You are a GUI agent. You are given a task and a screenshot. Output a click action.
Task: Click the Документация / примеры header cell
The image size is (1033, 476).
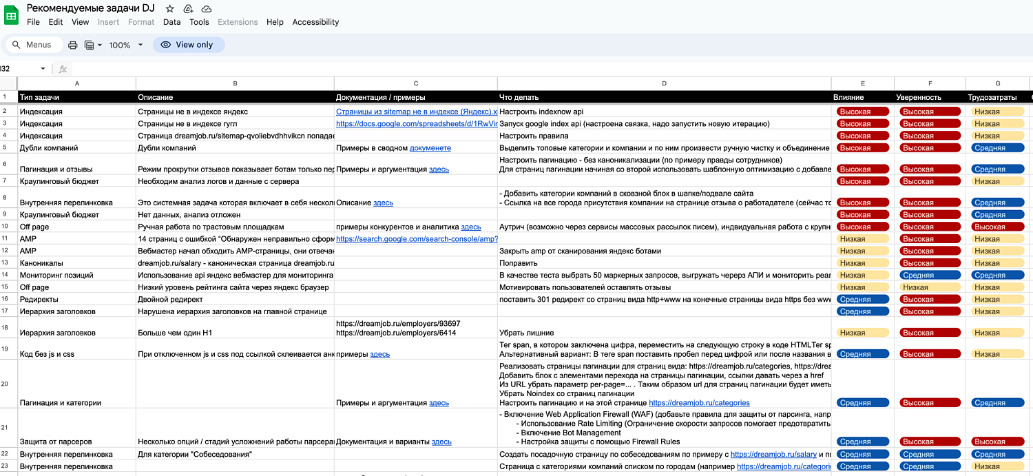click(415, 97)
